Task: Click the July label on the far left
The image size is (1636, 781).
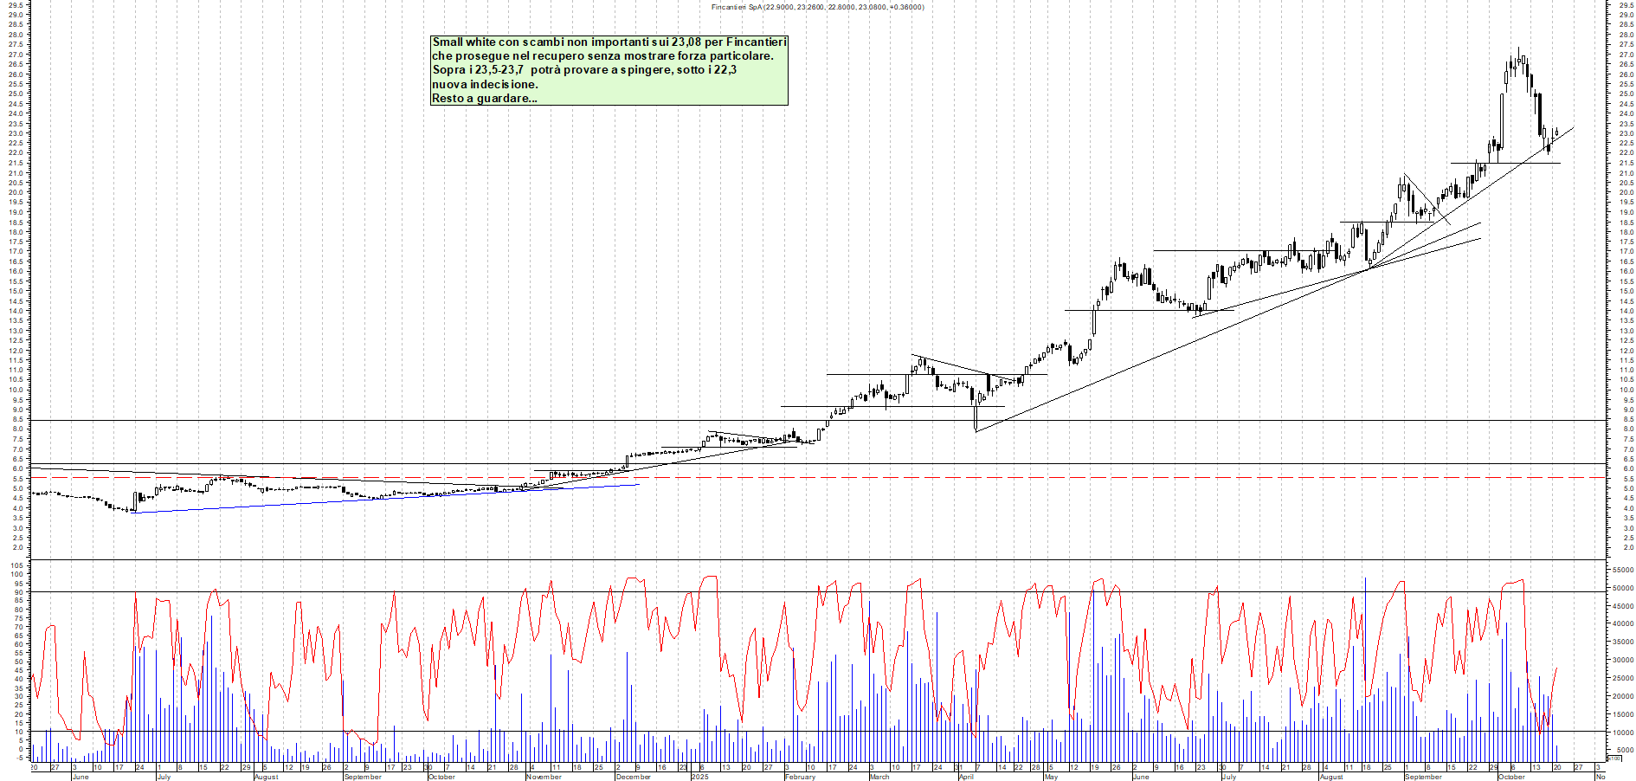Action: [x=164, y=777]
